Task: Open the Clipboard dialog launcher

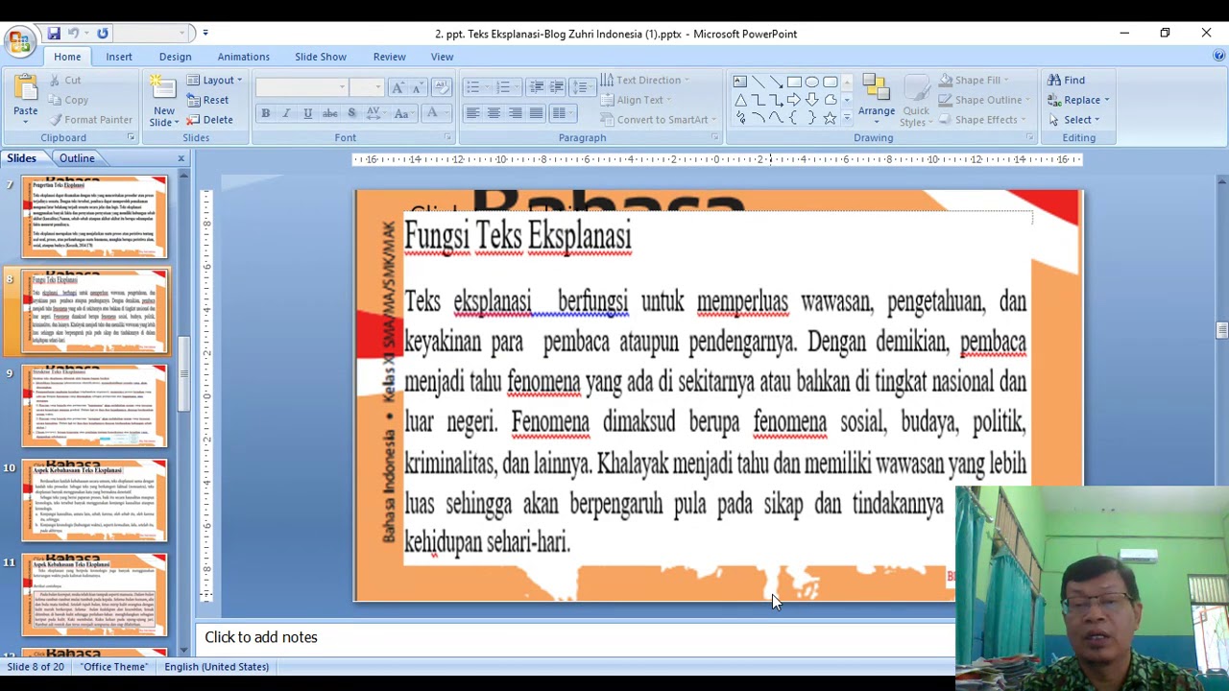Action: (131, 138)
